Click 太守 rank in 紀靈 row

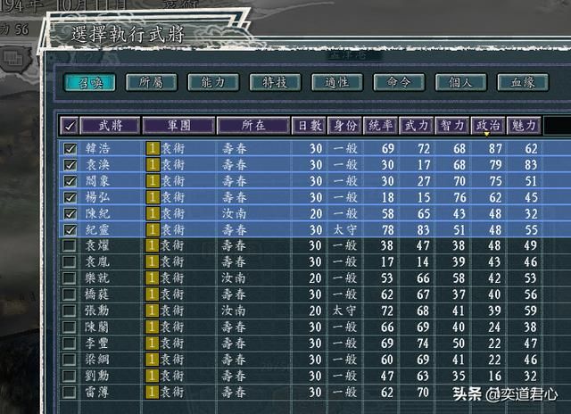[344, 230]
